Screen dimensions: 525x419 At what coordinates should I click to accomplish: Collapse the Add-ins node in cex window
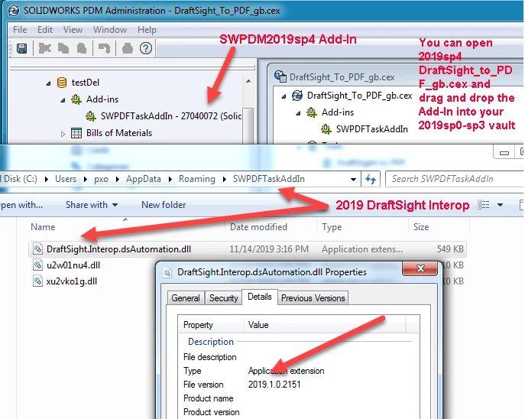coord(298,113)
